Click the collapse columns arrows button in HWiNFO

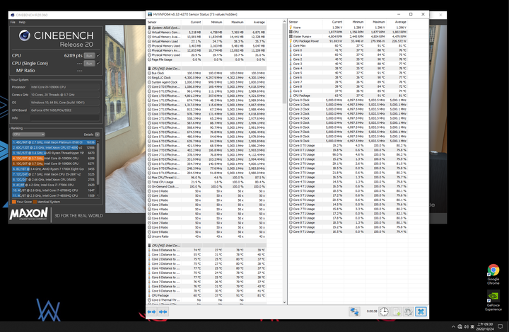tap(163, 312)
